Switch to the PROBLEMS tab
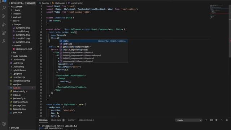Image resolution: width=231 pixels, height=130 pixels. point(56,120)
